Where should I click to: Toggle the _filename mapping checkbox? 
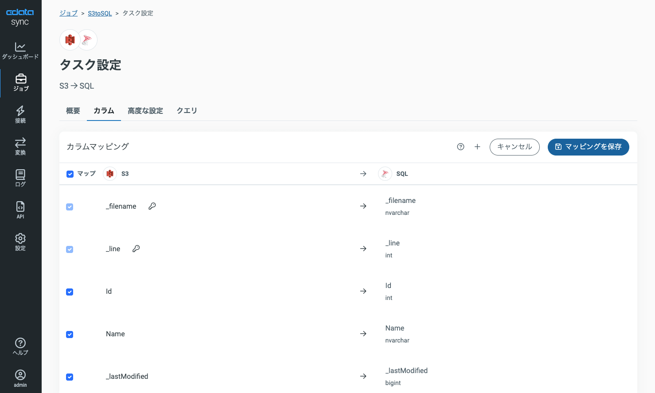70,207
